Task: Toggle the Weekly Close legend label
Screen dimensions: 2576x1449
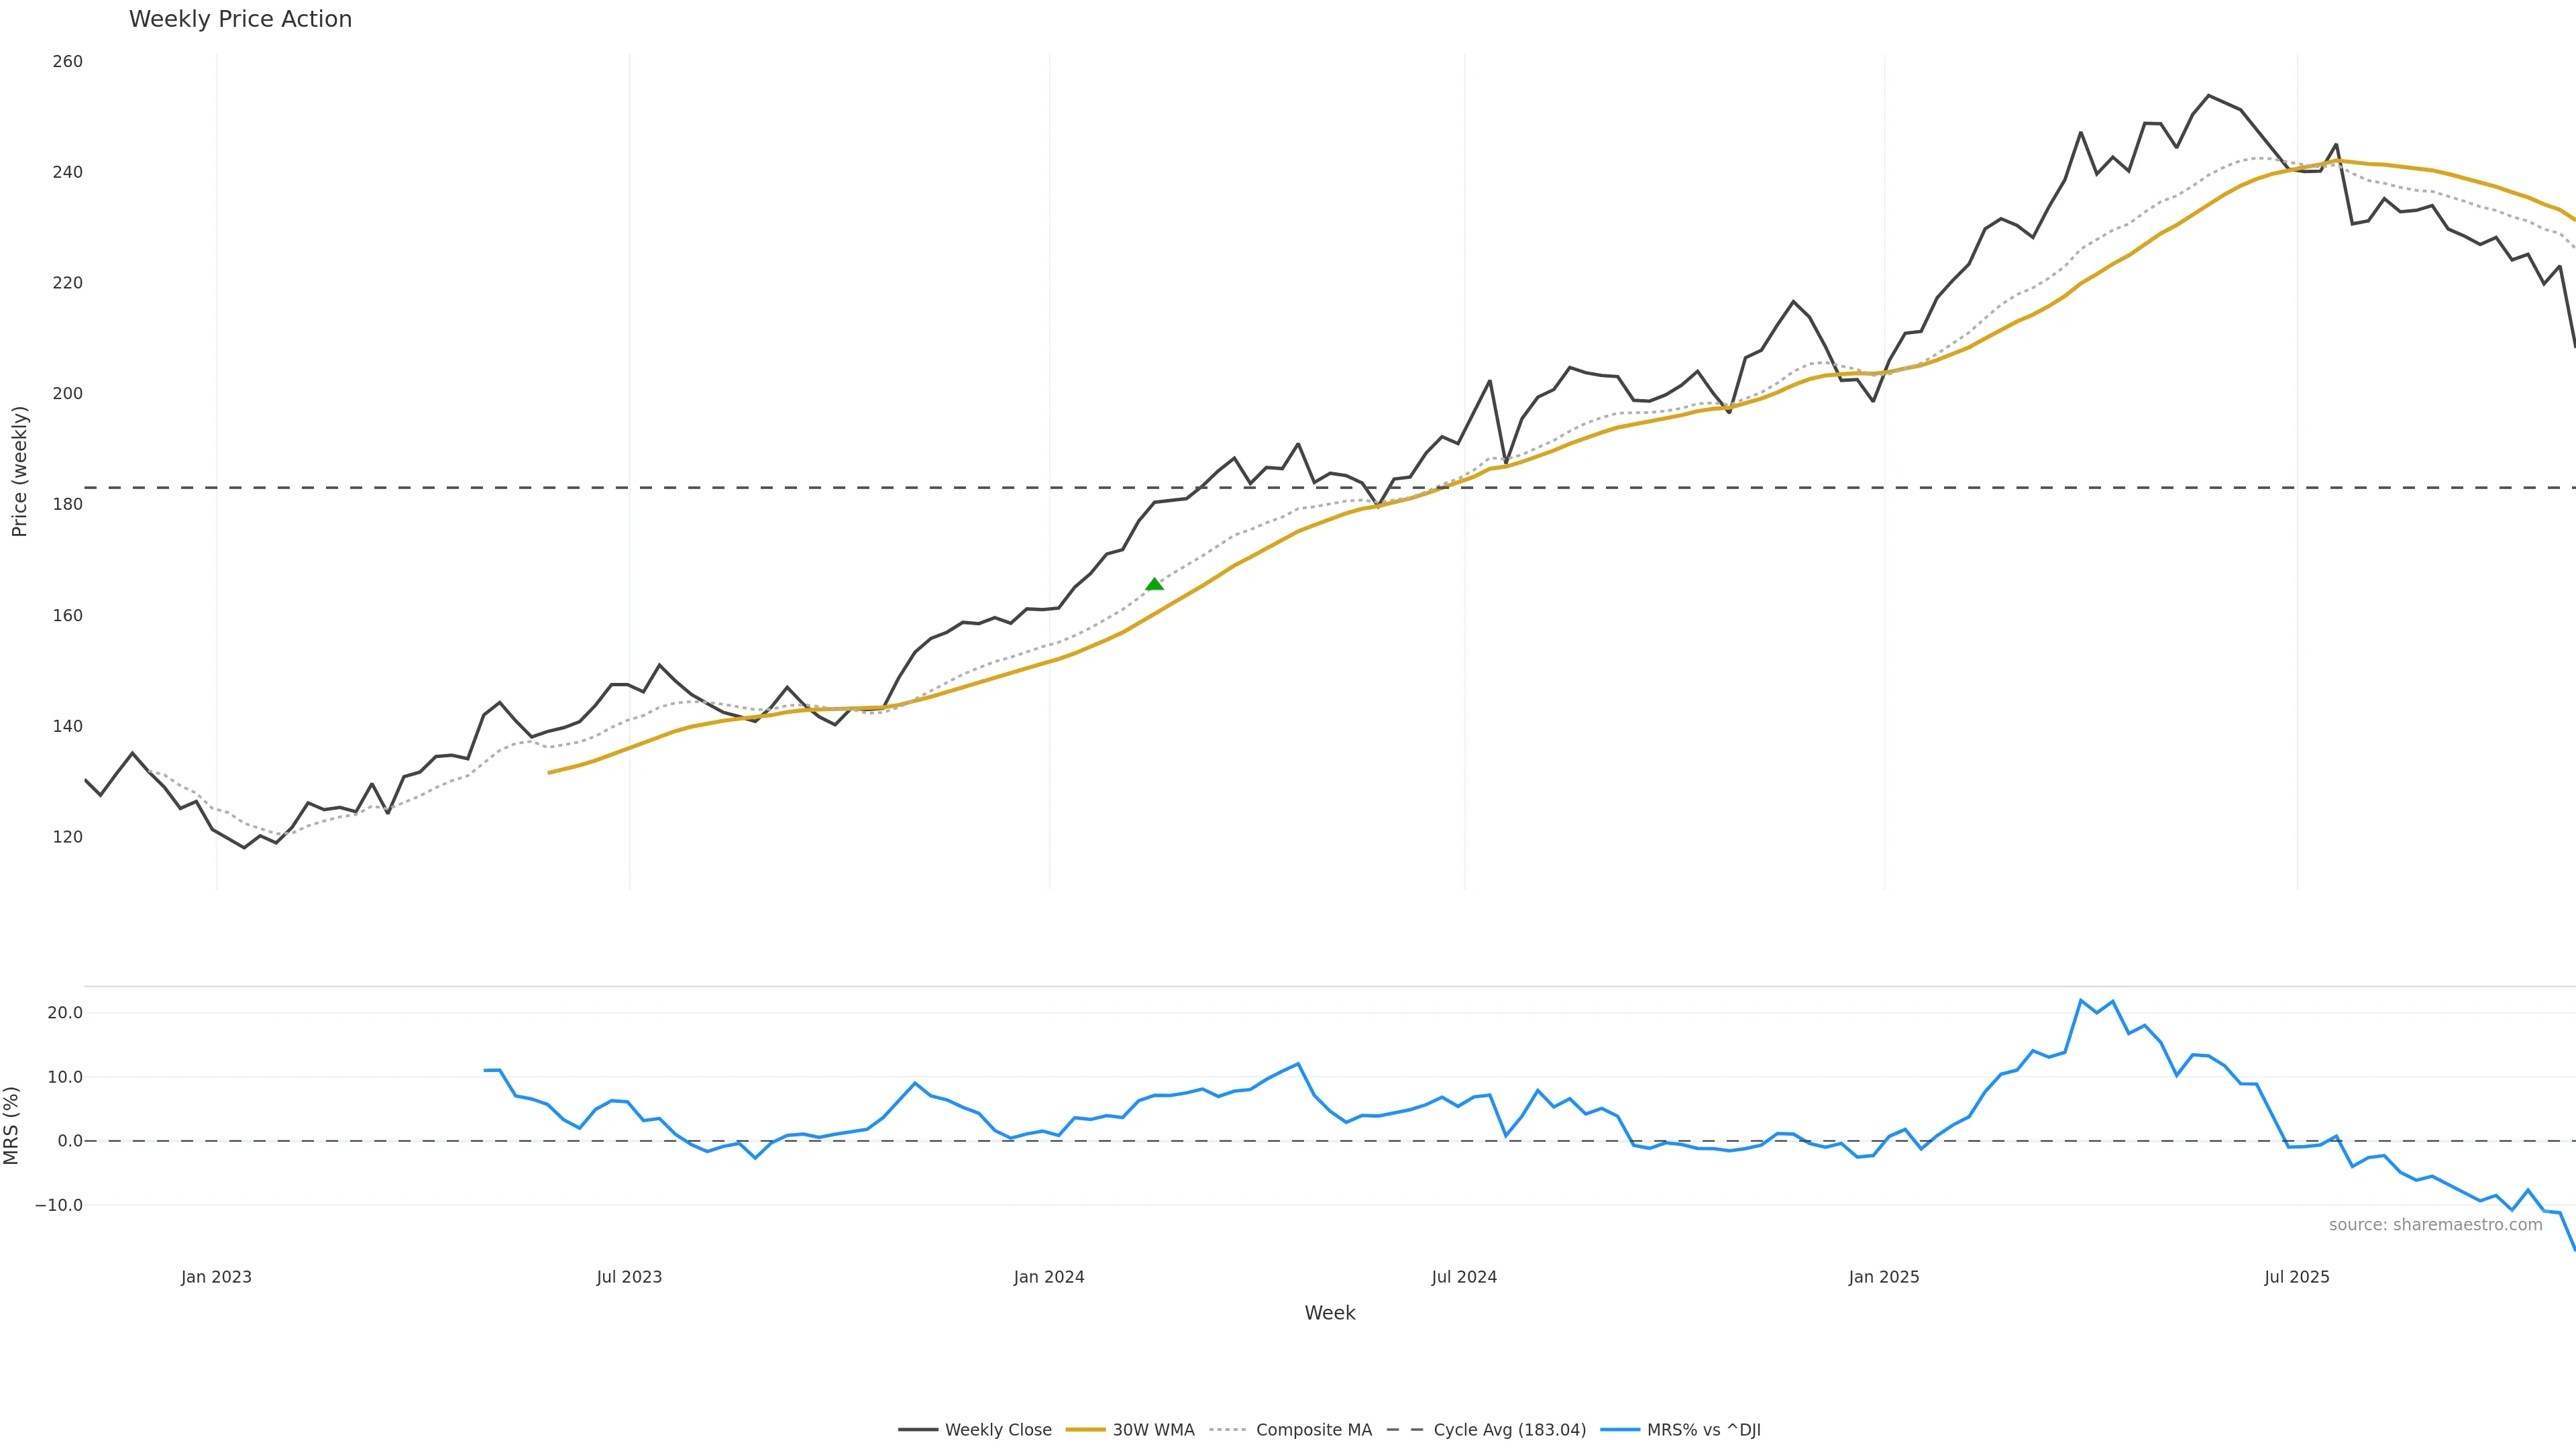Action: click(x=997, y=1430)
